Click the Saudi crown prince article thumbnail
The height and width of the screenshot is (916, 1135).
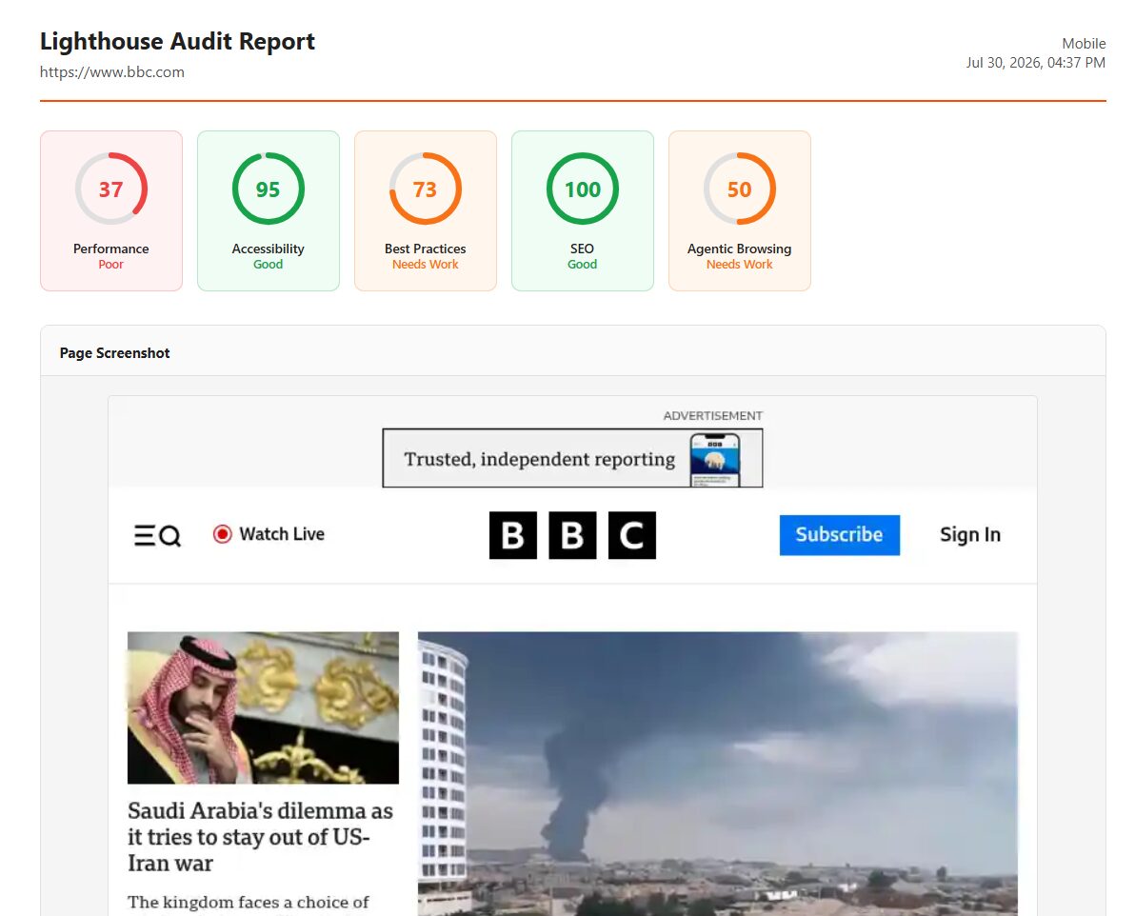263,707
